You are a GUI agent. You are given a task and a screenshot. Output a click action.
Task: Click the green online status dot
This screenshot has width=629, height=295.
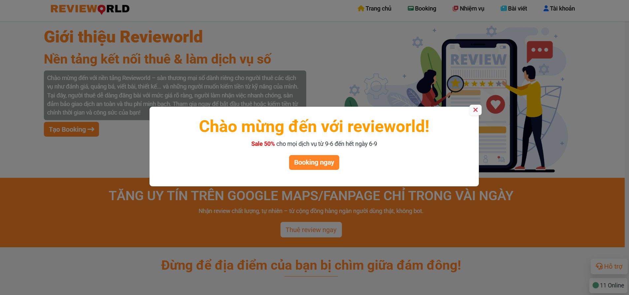[x=596, y=285]
